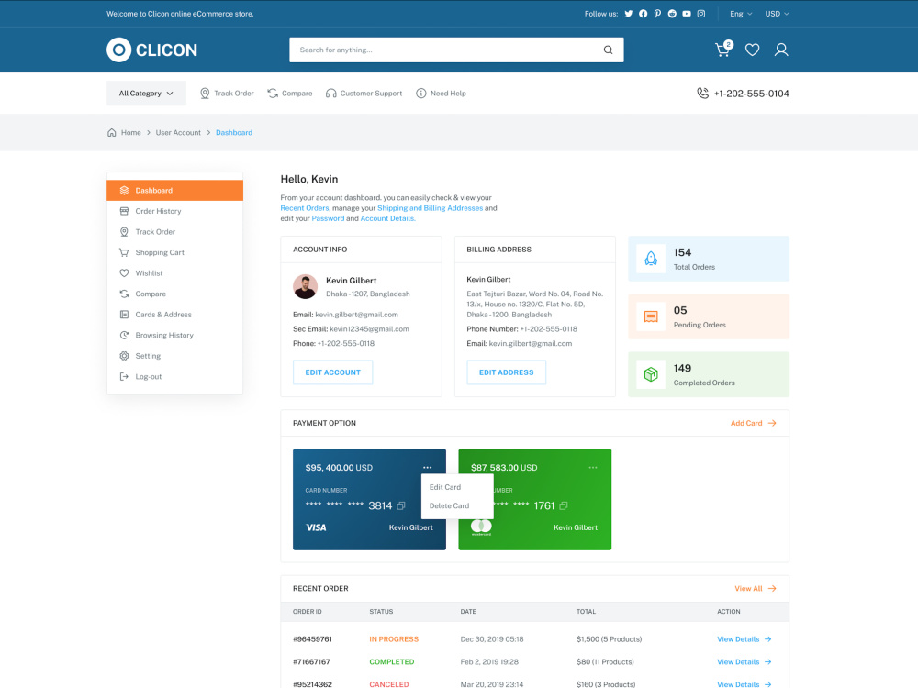
Task: Expand the USD currency dropdown
Action: [x=777, y=14]
